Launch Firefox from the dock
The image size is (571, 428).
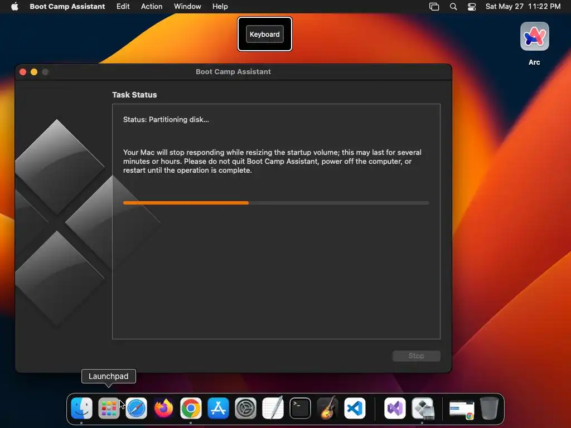tap(163, 408)
